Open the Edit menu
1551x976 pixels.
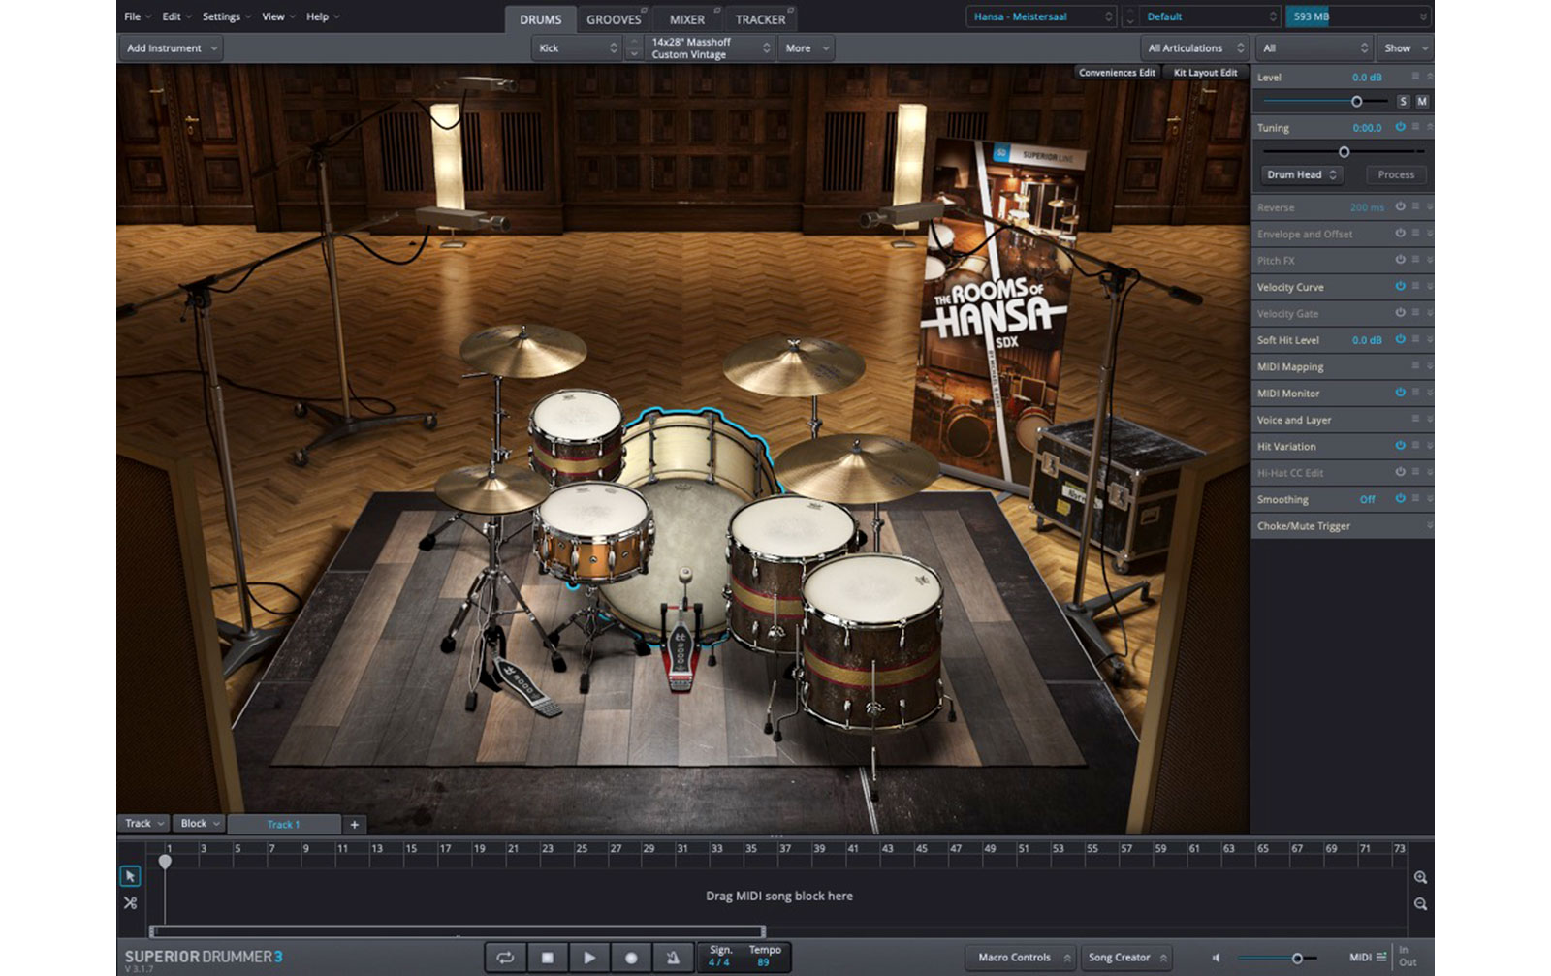click(175, 16)
